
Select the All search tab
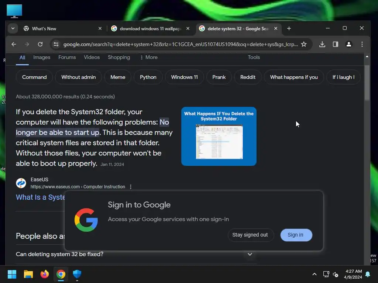pos(22,57)
